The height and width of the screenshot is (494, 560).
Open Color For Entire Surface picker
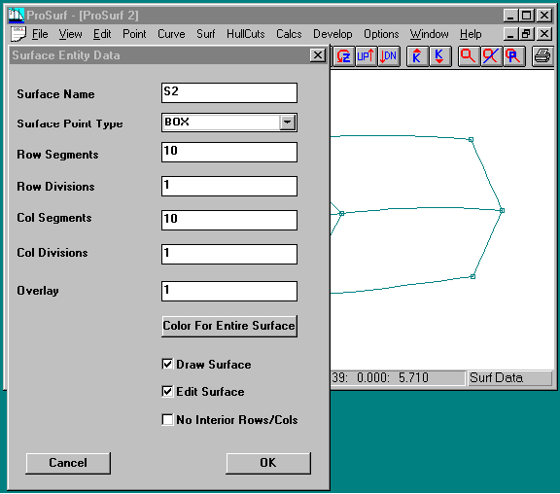pos(229,326)
